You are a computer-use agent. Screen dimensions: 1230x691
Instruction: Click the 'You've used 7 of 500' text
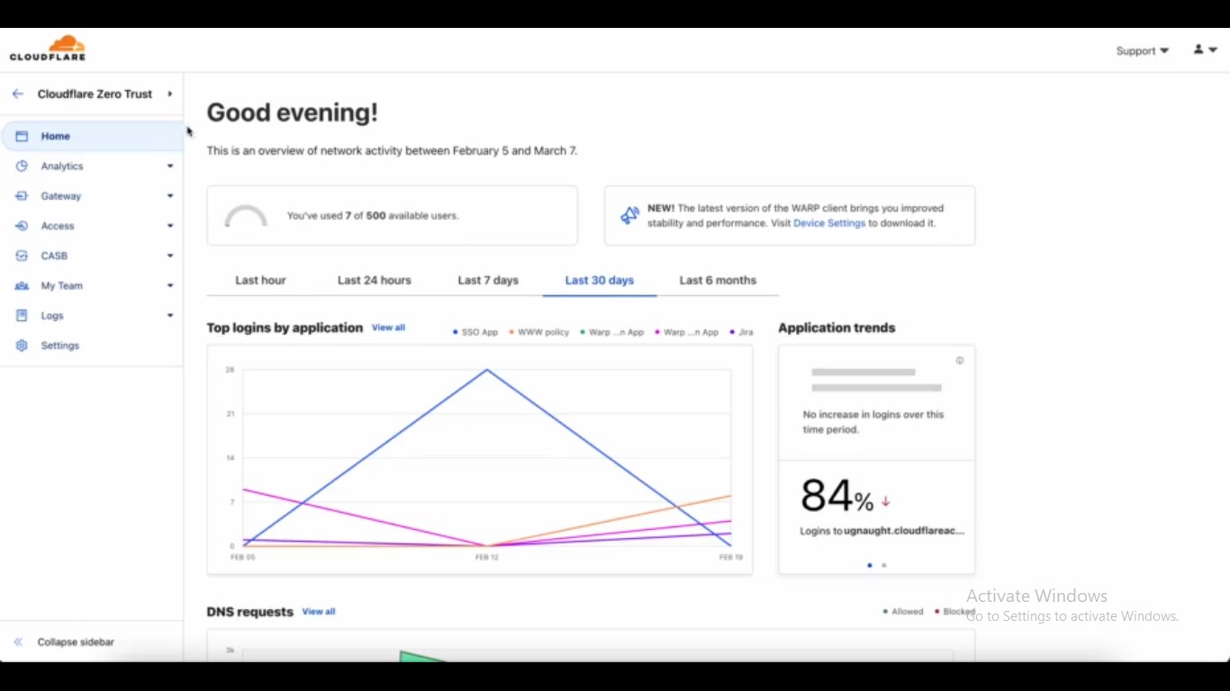click(373, 216)
